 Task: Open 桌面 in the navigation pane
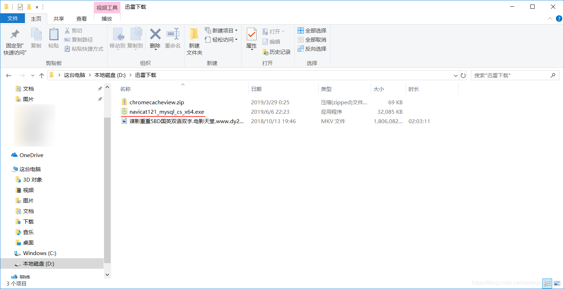28,243
